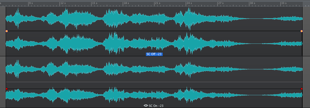
Task: Place the cursor at 24 s on ruler
Action: (x=189, y=3)
